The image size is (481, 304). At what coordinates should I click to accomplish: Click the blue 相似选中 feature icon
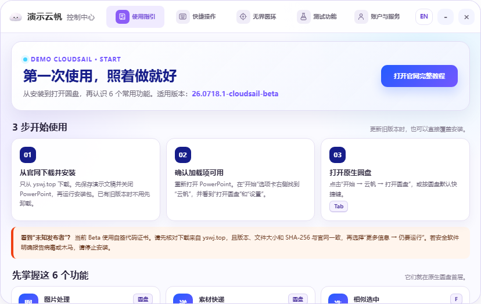pyautogui.click(x=338, y=299)
